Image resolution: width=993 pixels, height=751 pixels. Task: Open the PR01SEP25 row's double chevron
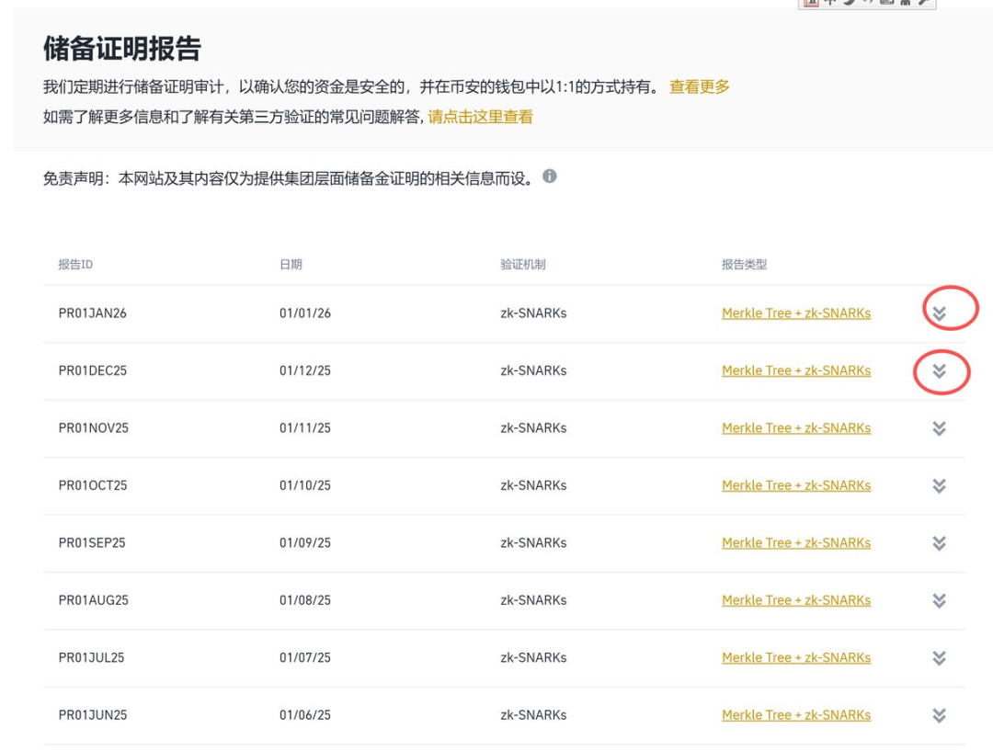pyautogui.click(x=939, y=543)
